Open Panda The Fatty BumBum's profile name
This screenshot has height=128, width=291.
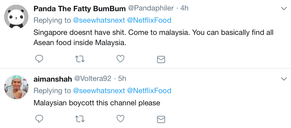(x=80, y=8)
